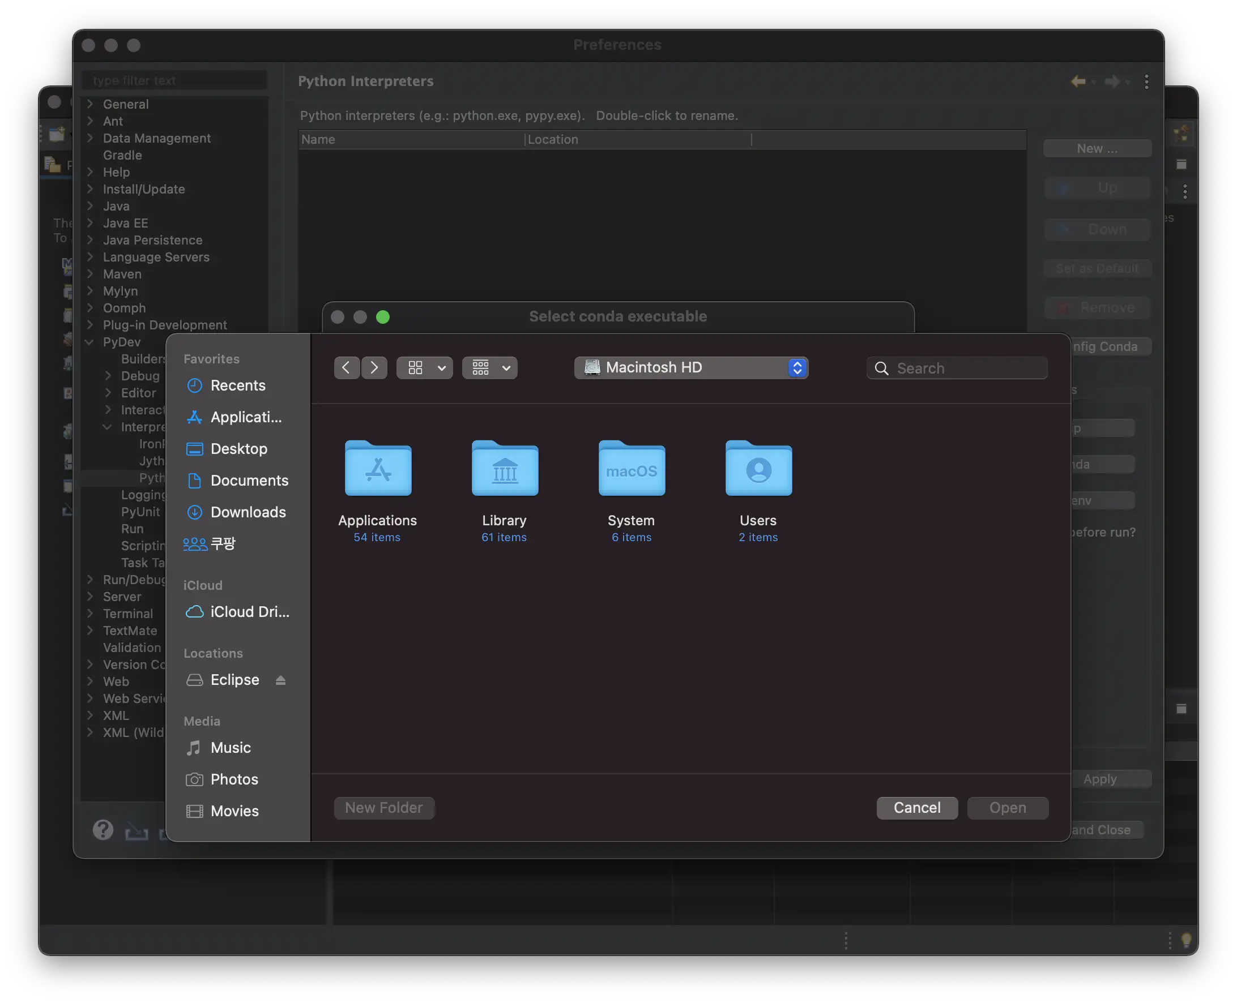The height and width of the screenshot is (1003, 1237).
Task: Select Recents in Favorites sidebar
Action: pyautogui.click(x=237, y=385)
